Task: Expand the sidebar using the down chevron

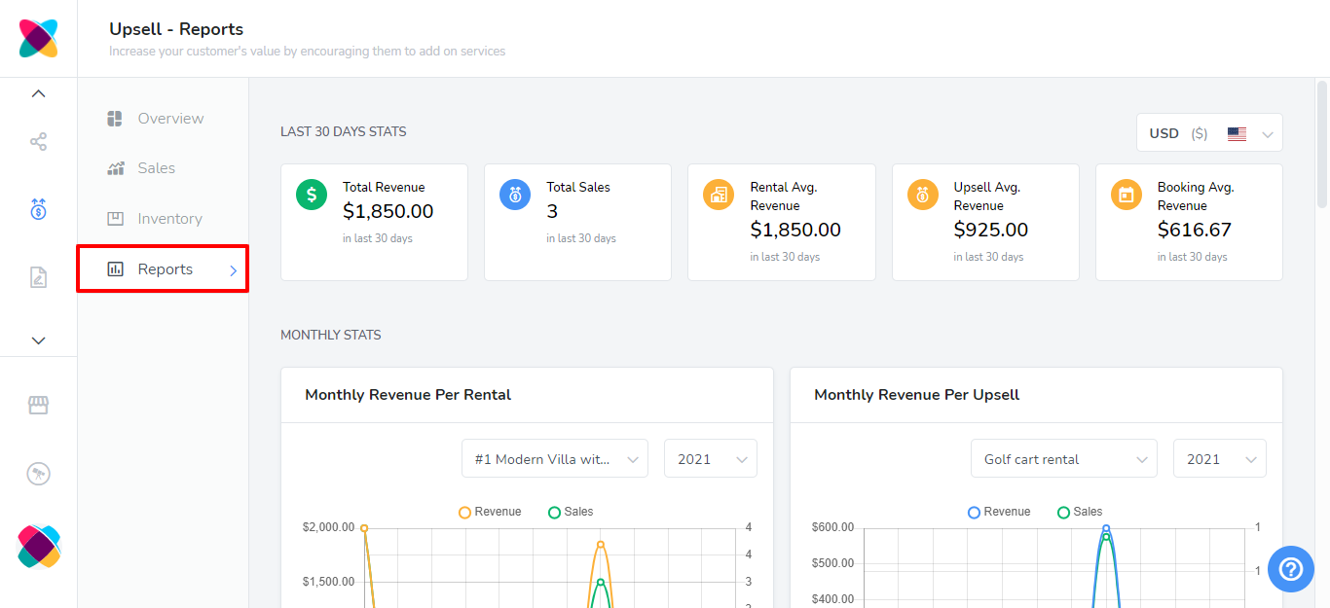Action: [x=38, y=340]
